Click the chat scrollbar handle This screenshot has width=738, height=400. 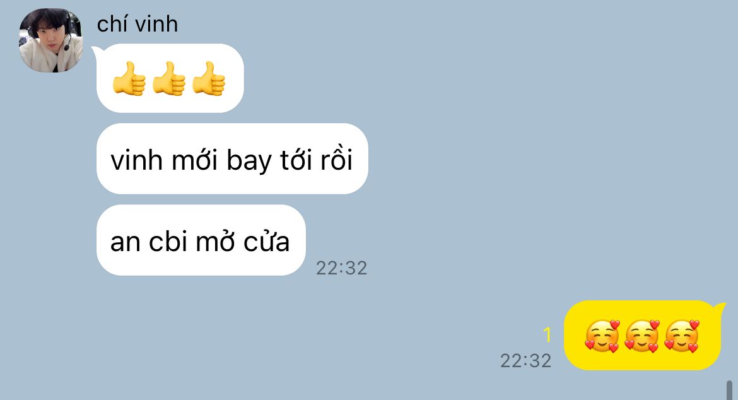(x=730, y=390)
